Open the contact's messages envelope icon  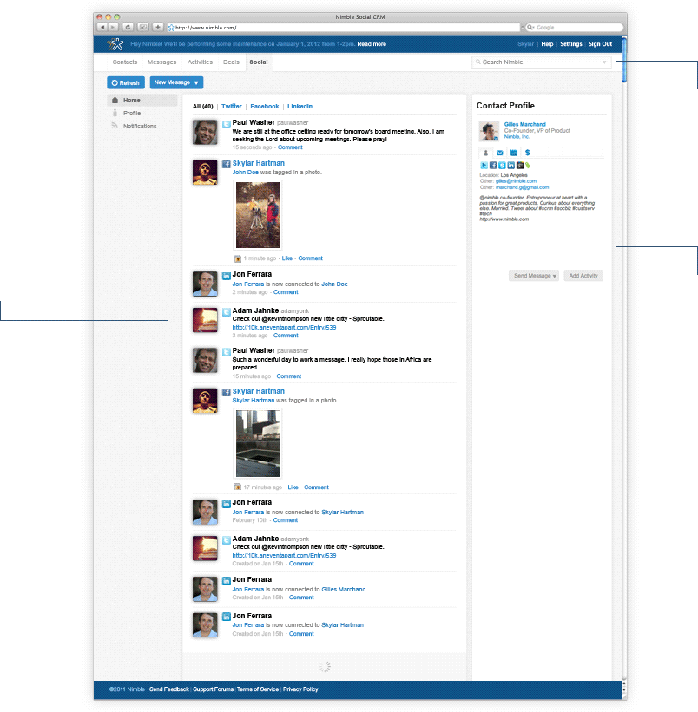[500, 153]
